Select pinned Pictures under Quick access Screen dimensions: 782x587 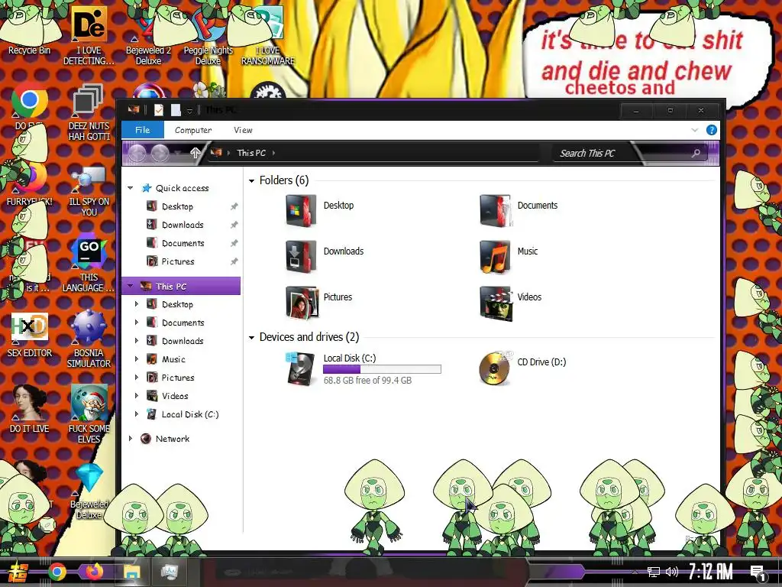click(x=177, y=261)
